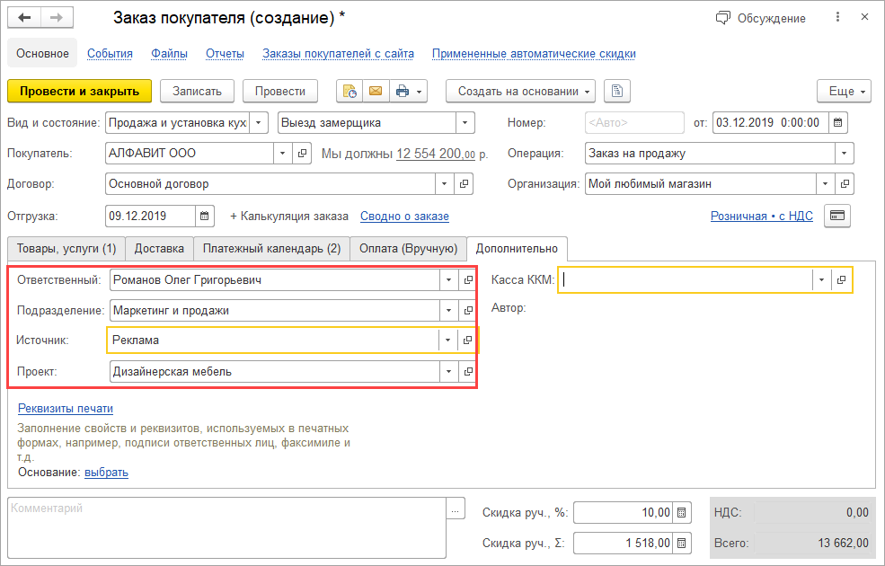The image size is (885, 566).
Task: Open the Еще menu
Action: point(844,91)
